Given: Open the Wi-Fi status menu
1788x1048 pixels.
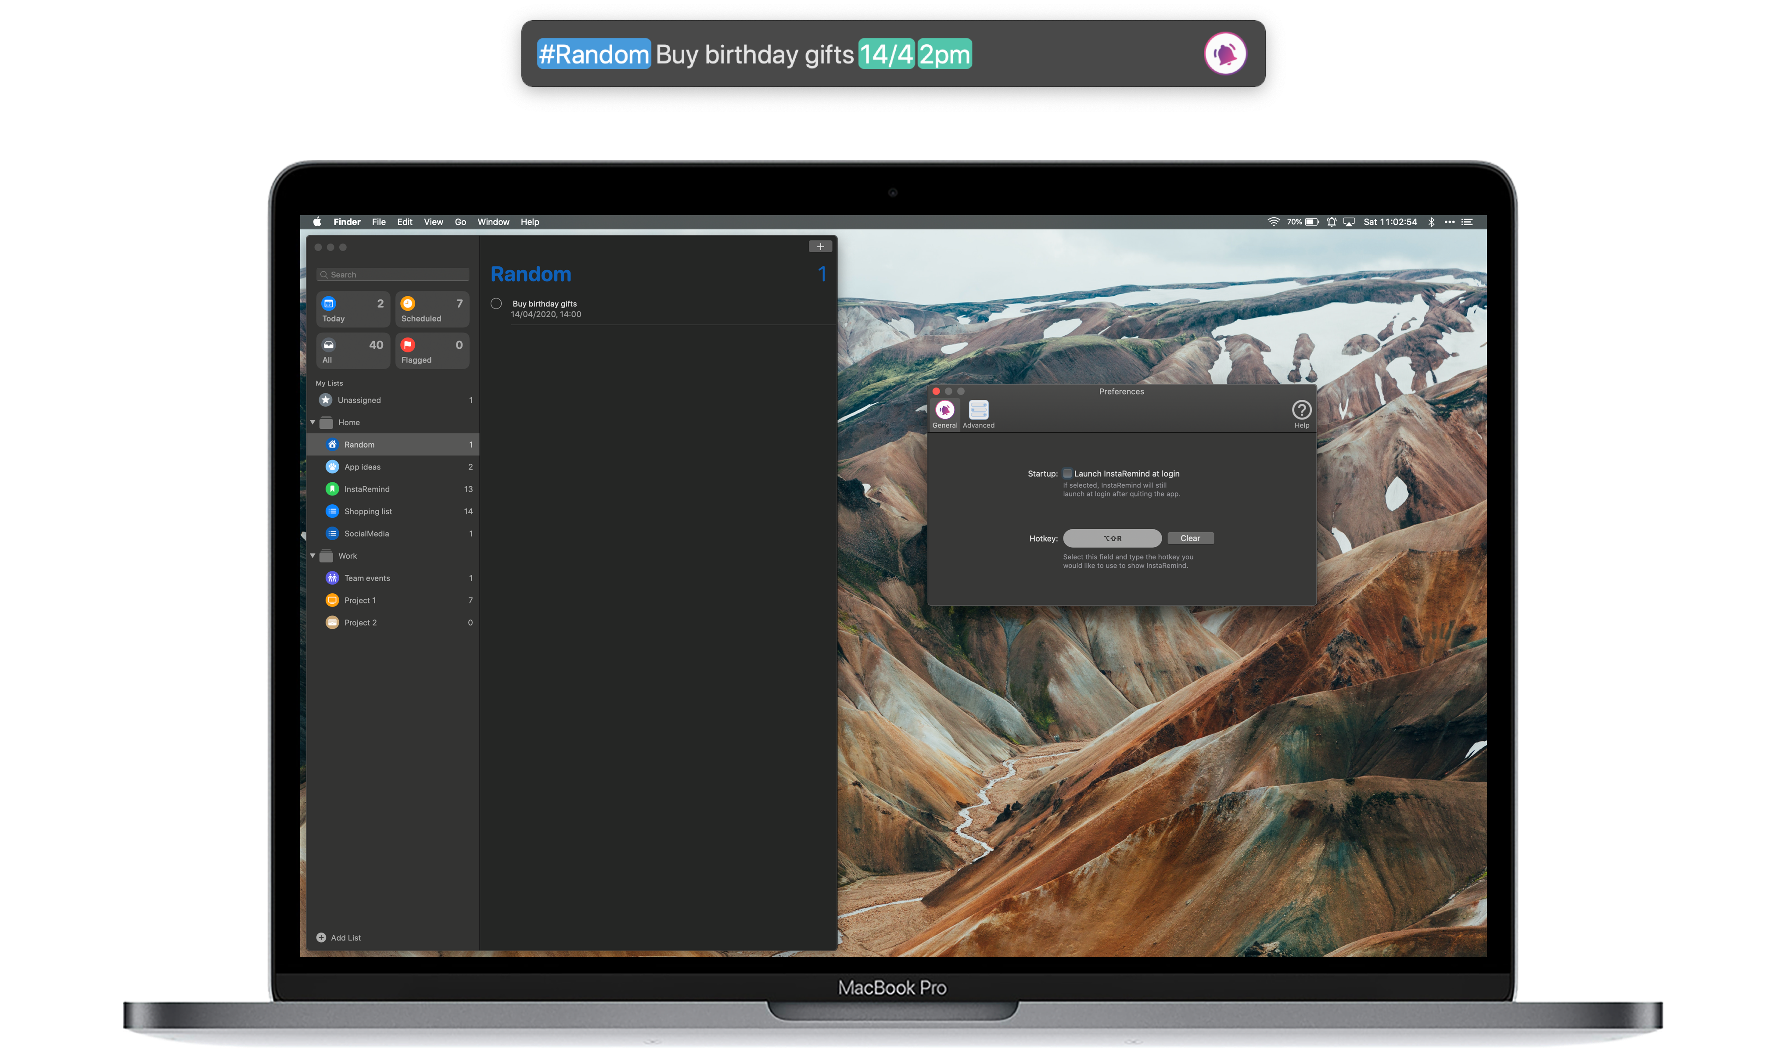Looking at the screenshot, I should coord(1274,222).
